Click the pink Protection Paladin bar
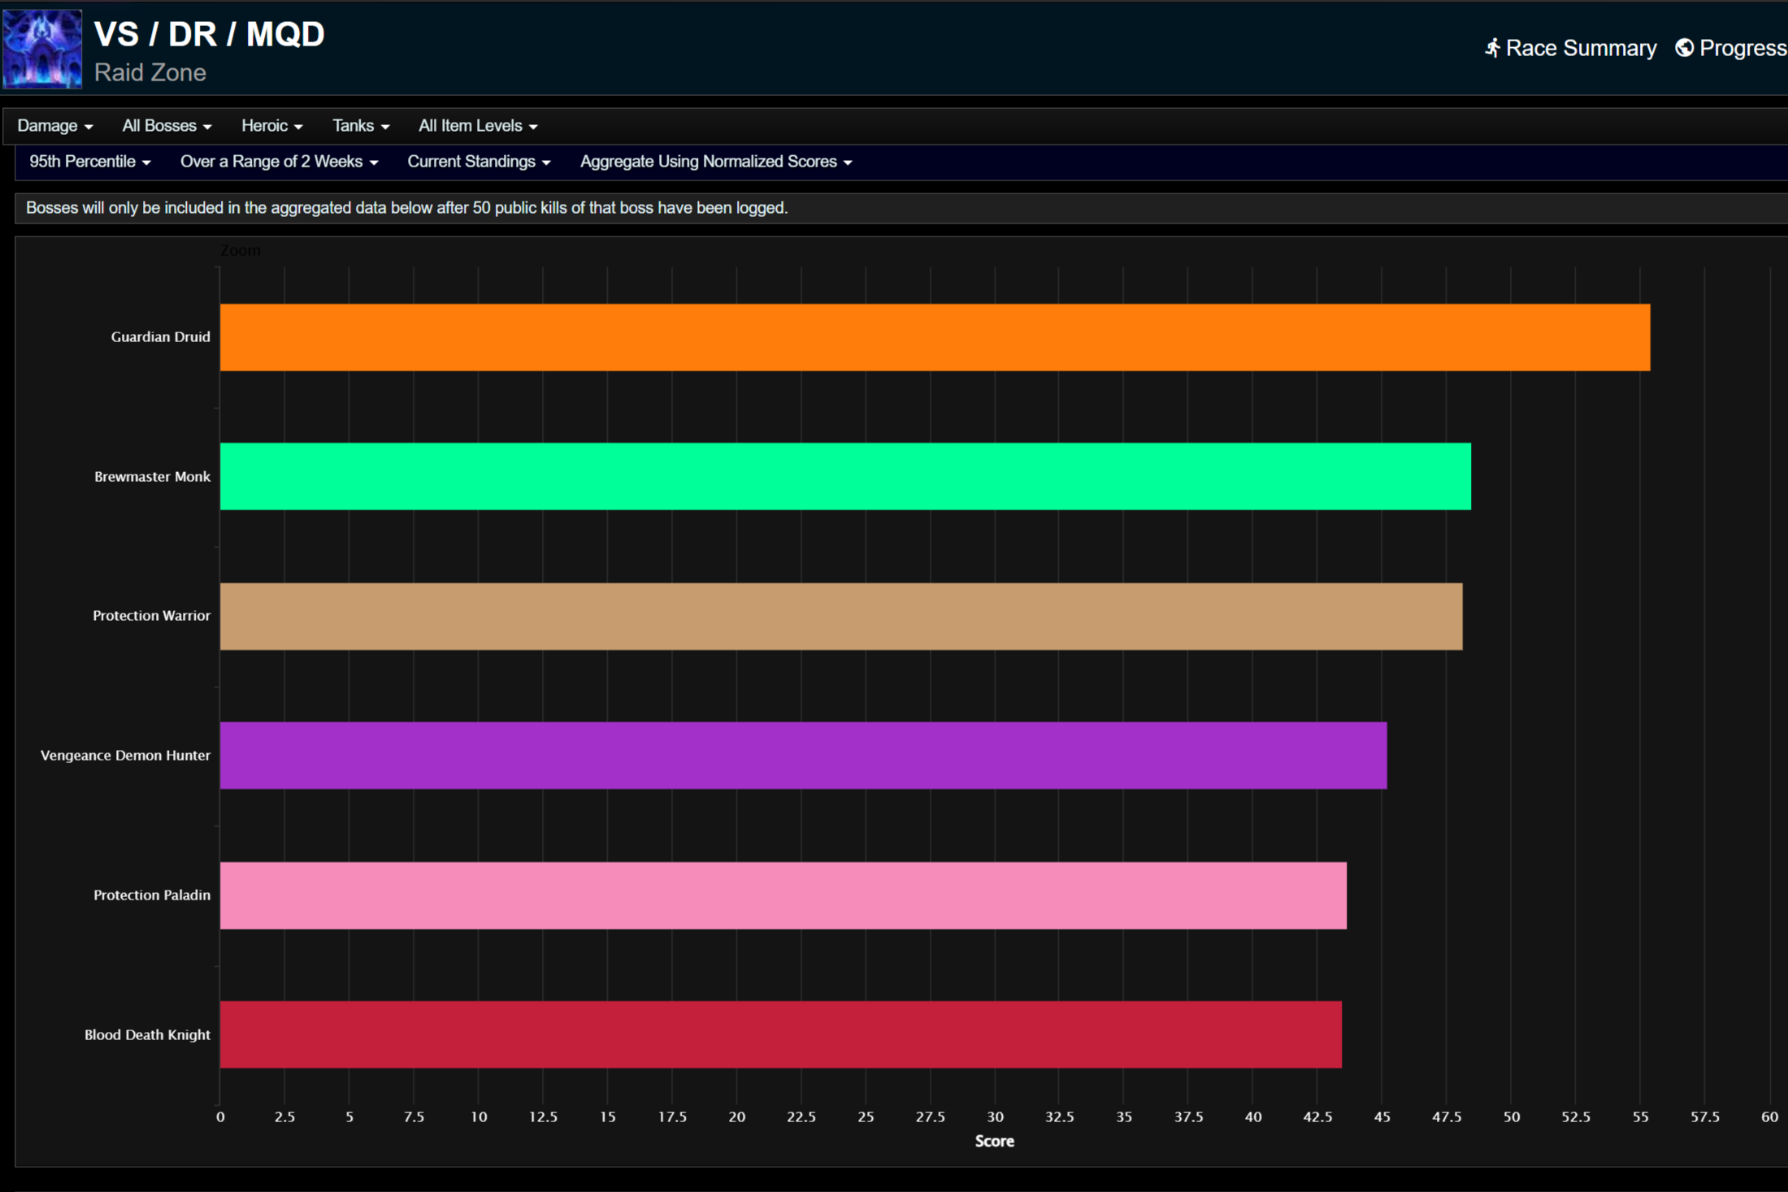 pyautogui.click(x=783, y=895)
